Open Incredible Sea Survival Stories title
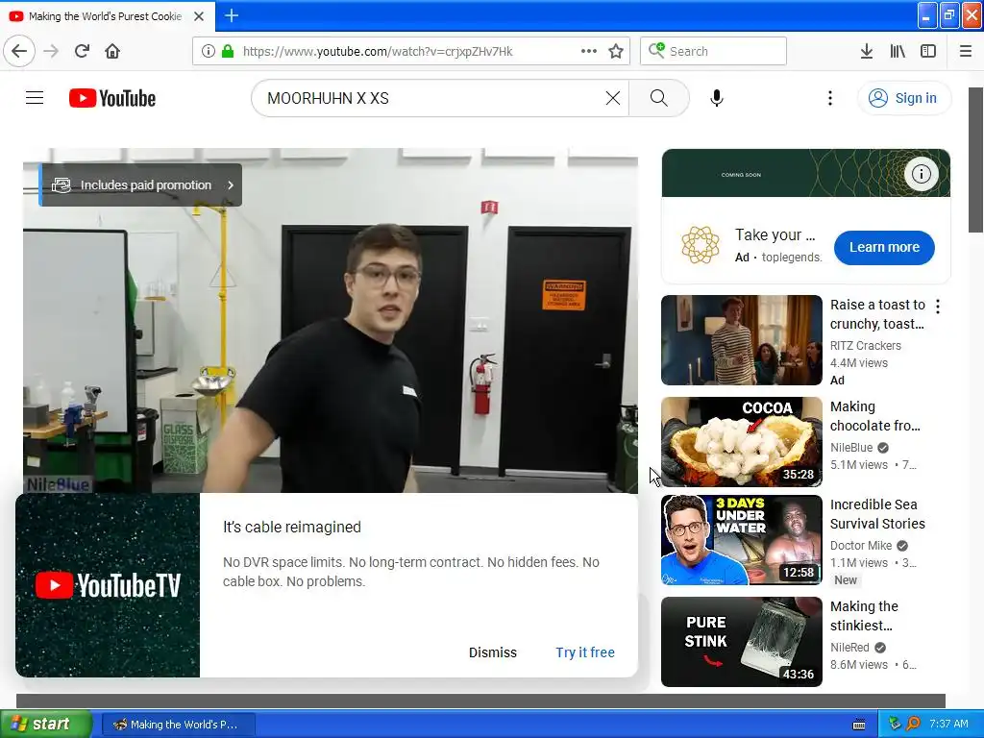 (x=877, y=514)
